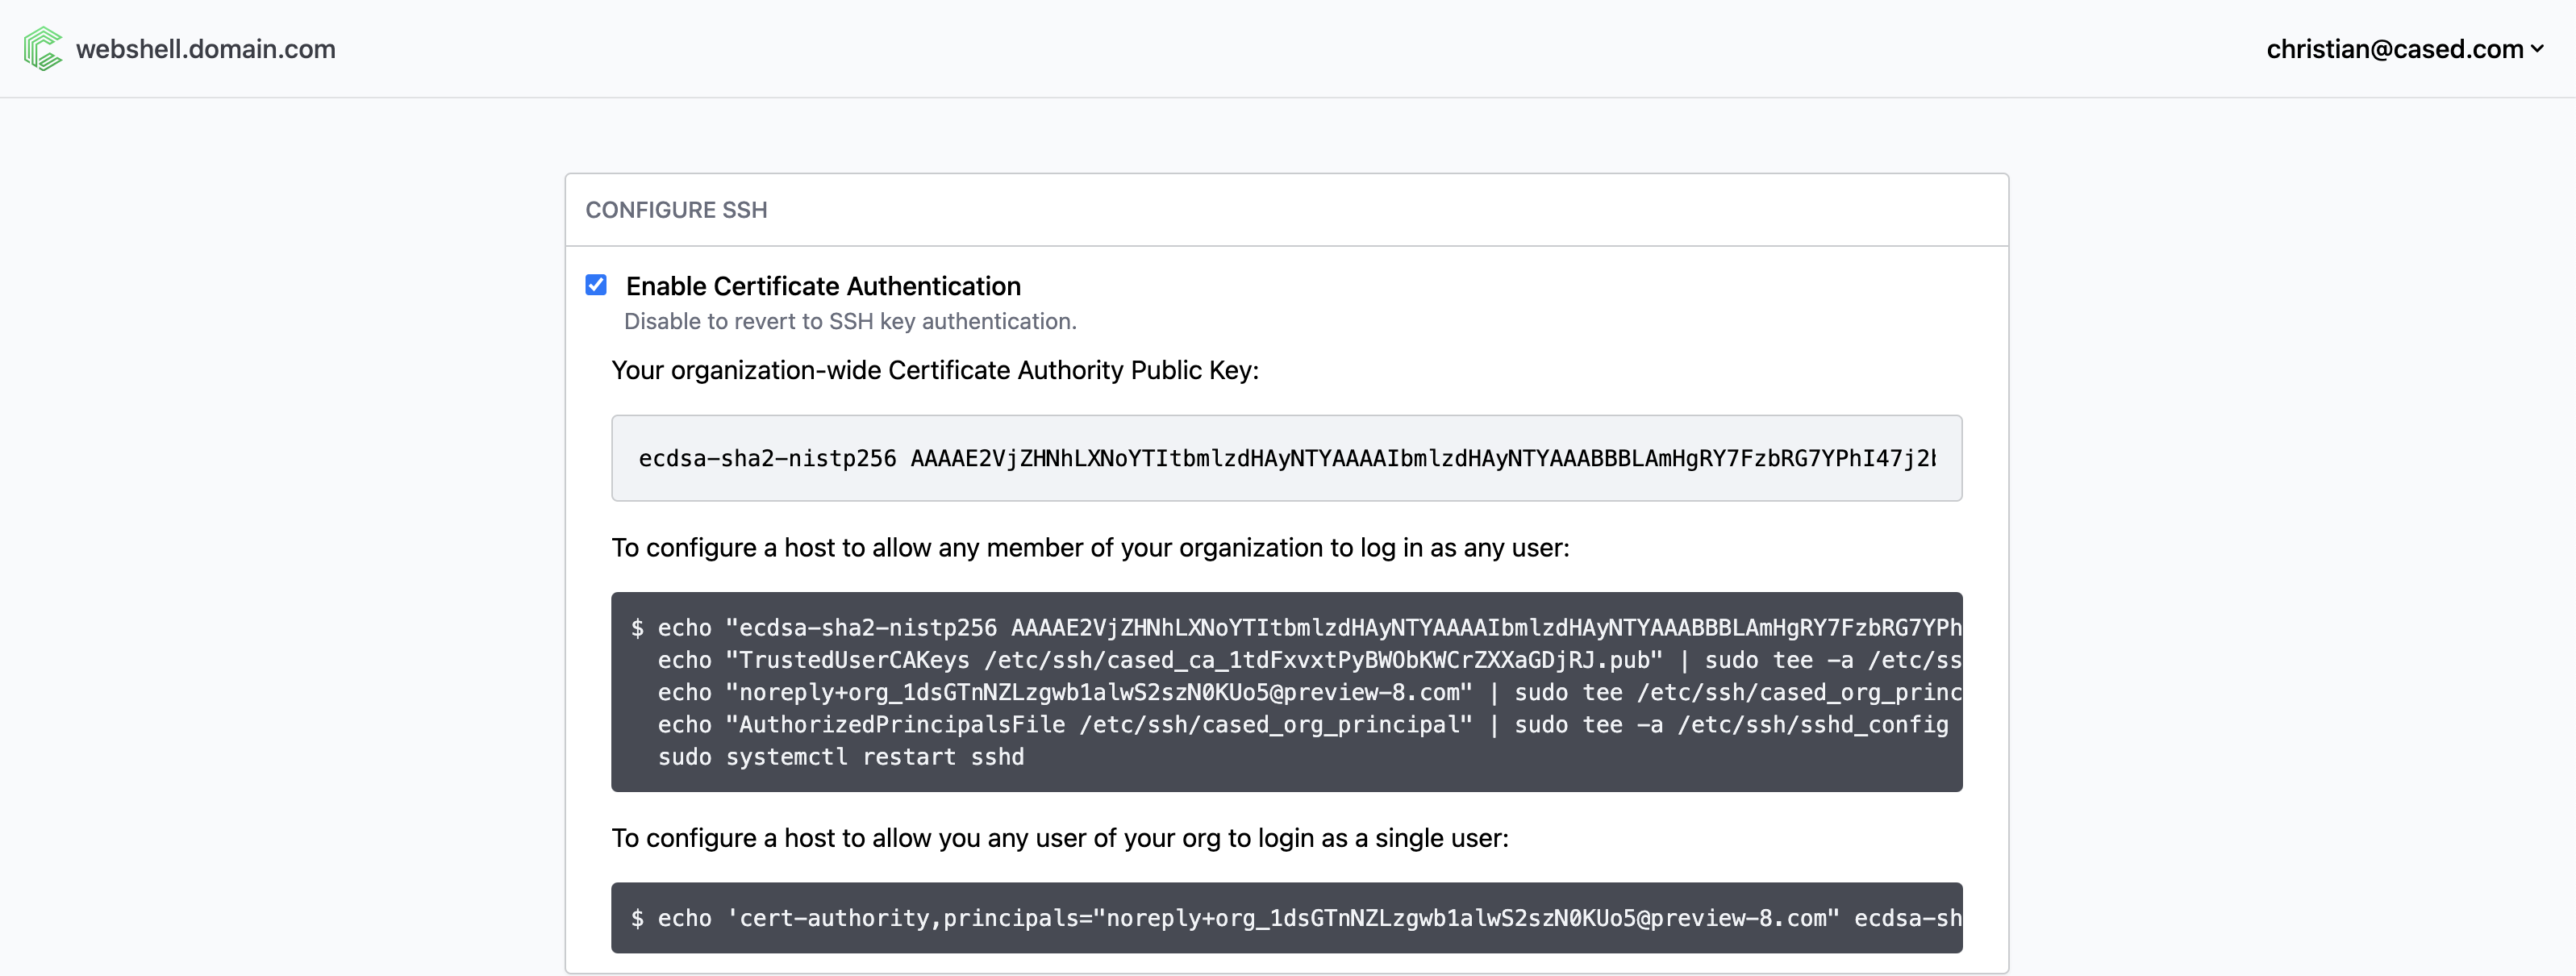Focus the Certificate Authority Public Key field
This screenshot has height=976, width=2576.
[x=1286, y=458]
